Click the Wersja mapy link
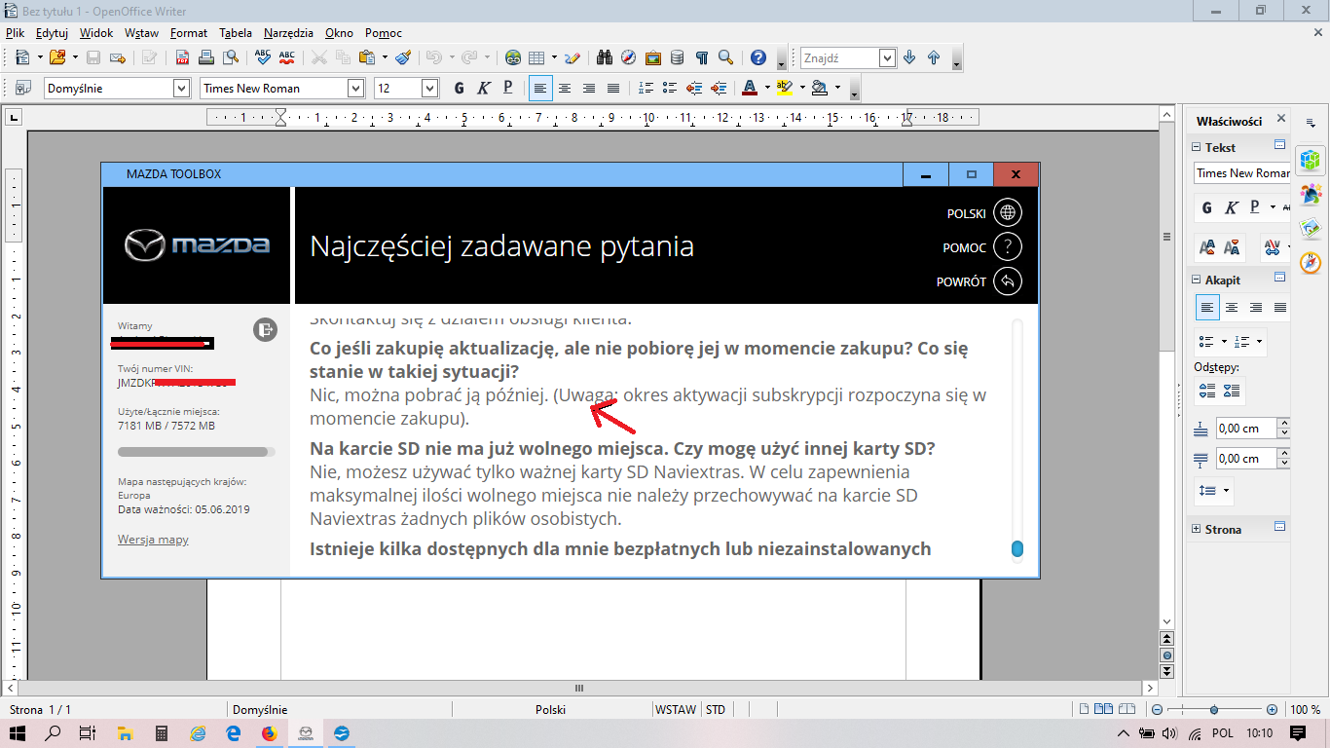The width and height of the screenshot is (1330, 748). (153, 540)
